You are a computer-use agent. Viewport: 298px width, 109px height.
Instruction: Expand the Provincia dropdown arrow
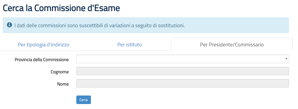286,59
